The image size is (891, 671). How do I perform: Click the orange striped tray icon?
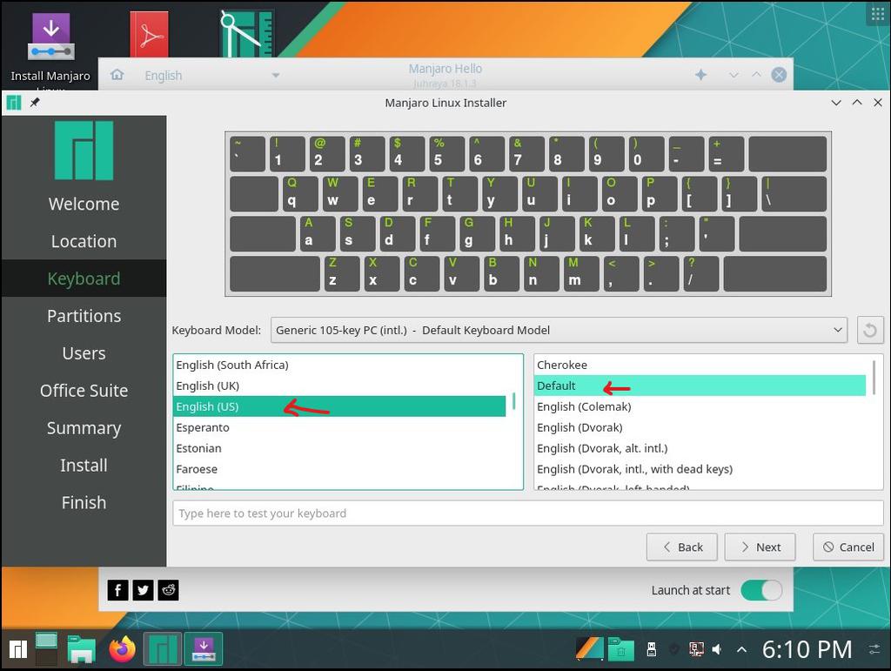pyautogui.click(x=589, y=649)
